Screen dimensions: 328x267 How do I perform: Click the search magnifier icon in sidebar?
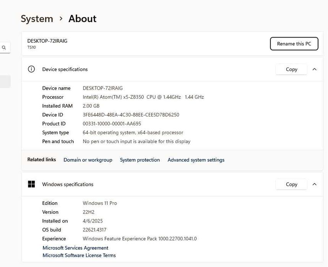pyautogui.click(x=4, y=48)
